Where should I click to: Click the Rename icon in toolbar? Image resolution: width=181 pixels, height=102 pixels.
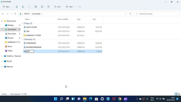click(36, 7)
